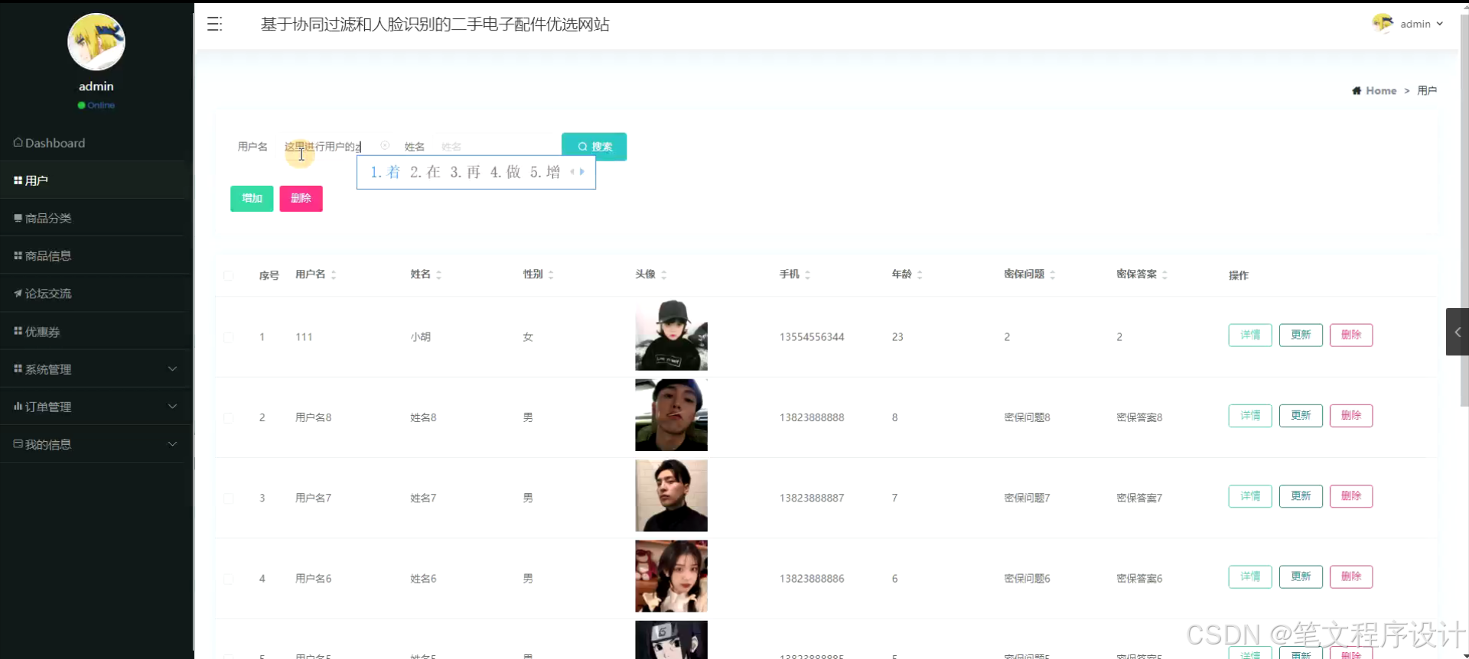The image size is (1469, 659).
Task: Expand 订单管理 submenu chevron
Action: tap(172, 407)
